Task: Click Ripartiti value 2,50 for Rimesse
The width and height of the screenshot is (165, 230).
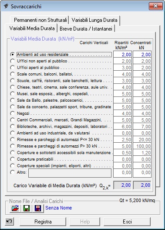Action: point(123,140)
